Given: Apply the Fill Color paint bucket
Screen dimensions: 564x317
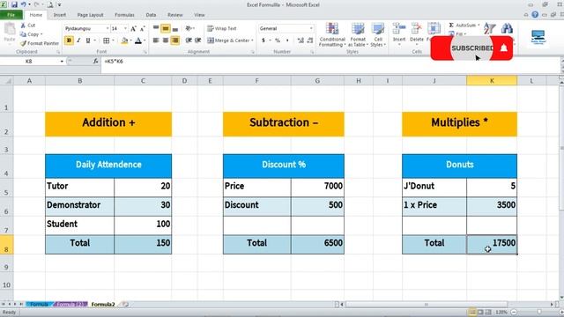Looking at the screenshot, I should pyautogui.click(x=124, y=41).
